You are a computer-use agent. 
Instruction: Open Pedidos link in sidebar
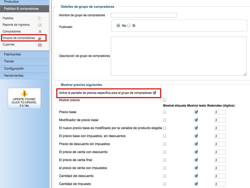pyautogui.click(x=8, y=18)
